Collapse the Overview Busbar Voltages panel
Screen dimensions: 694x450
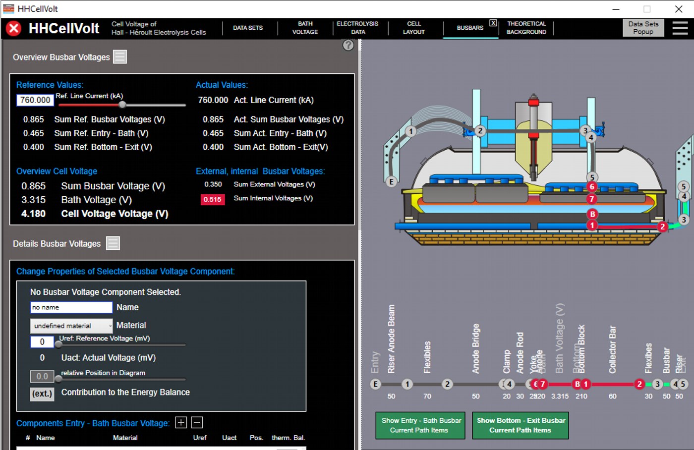point(120,57)
